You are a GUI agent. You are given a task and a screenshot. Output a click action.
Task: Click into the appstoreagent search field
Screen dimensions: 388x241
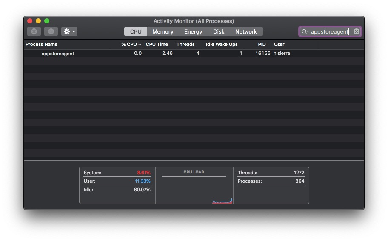[x=330, y=31]
